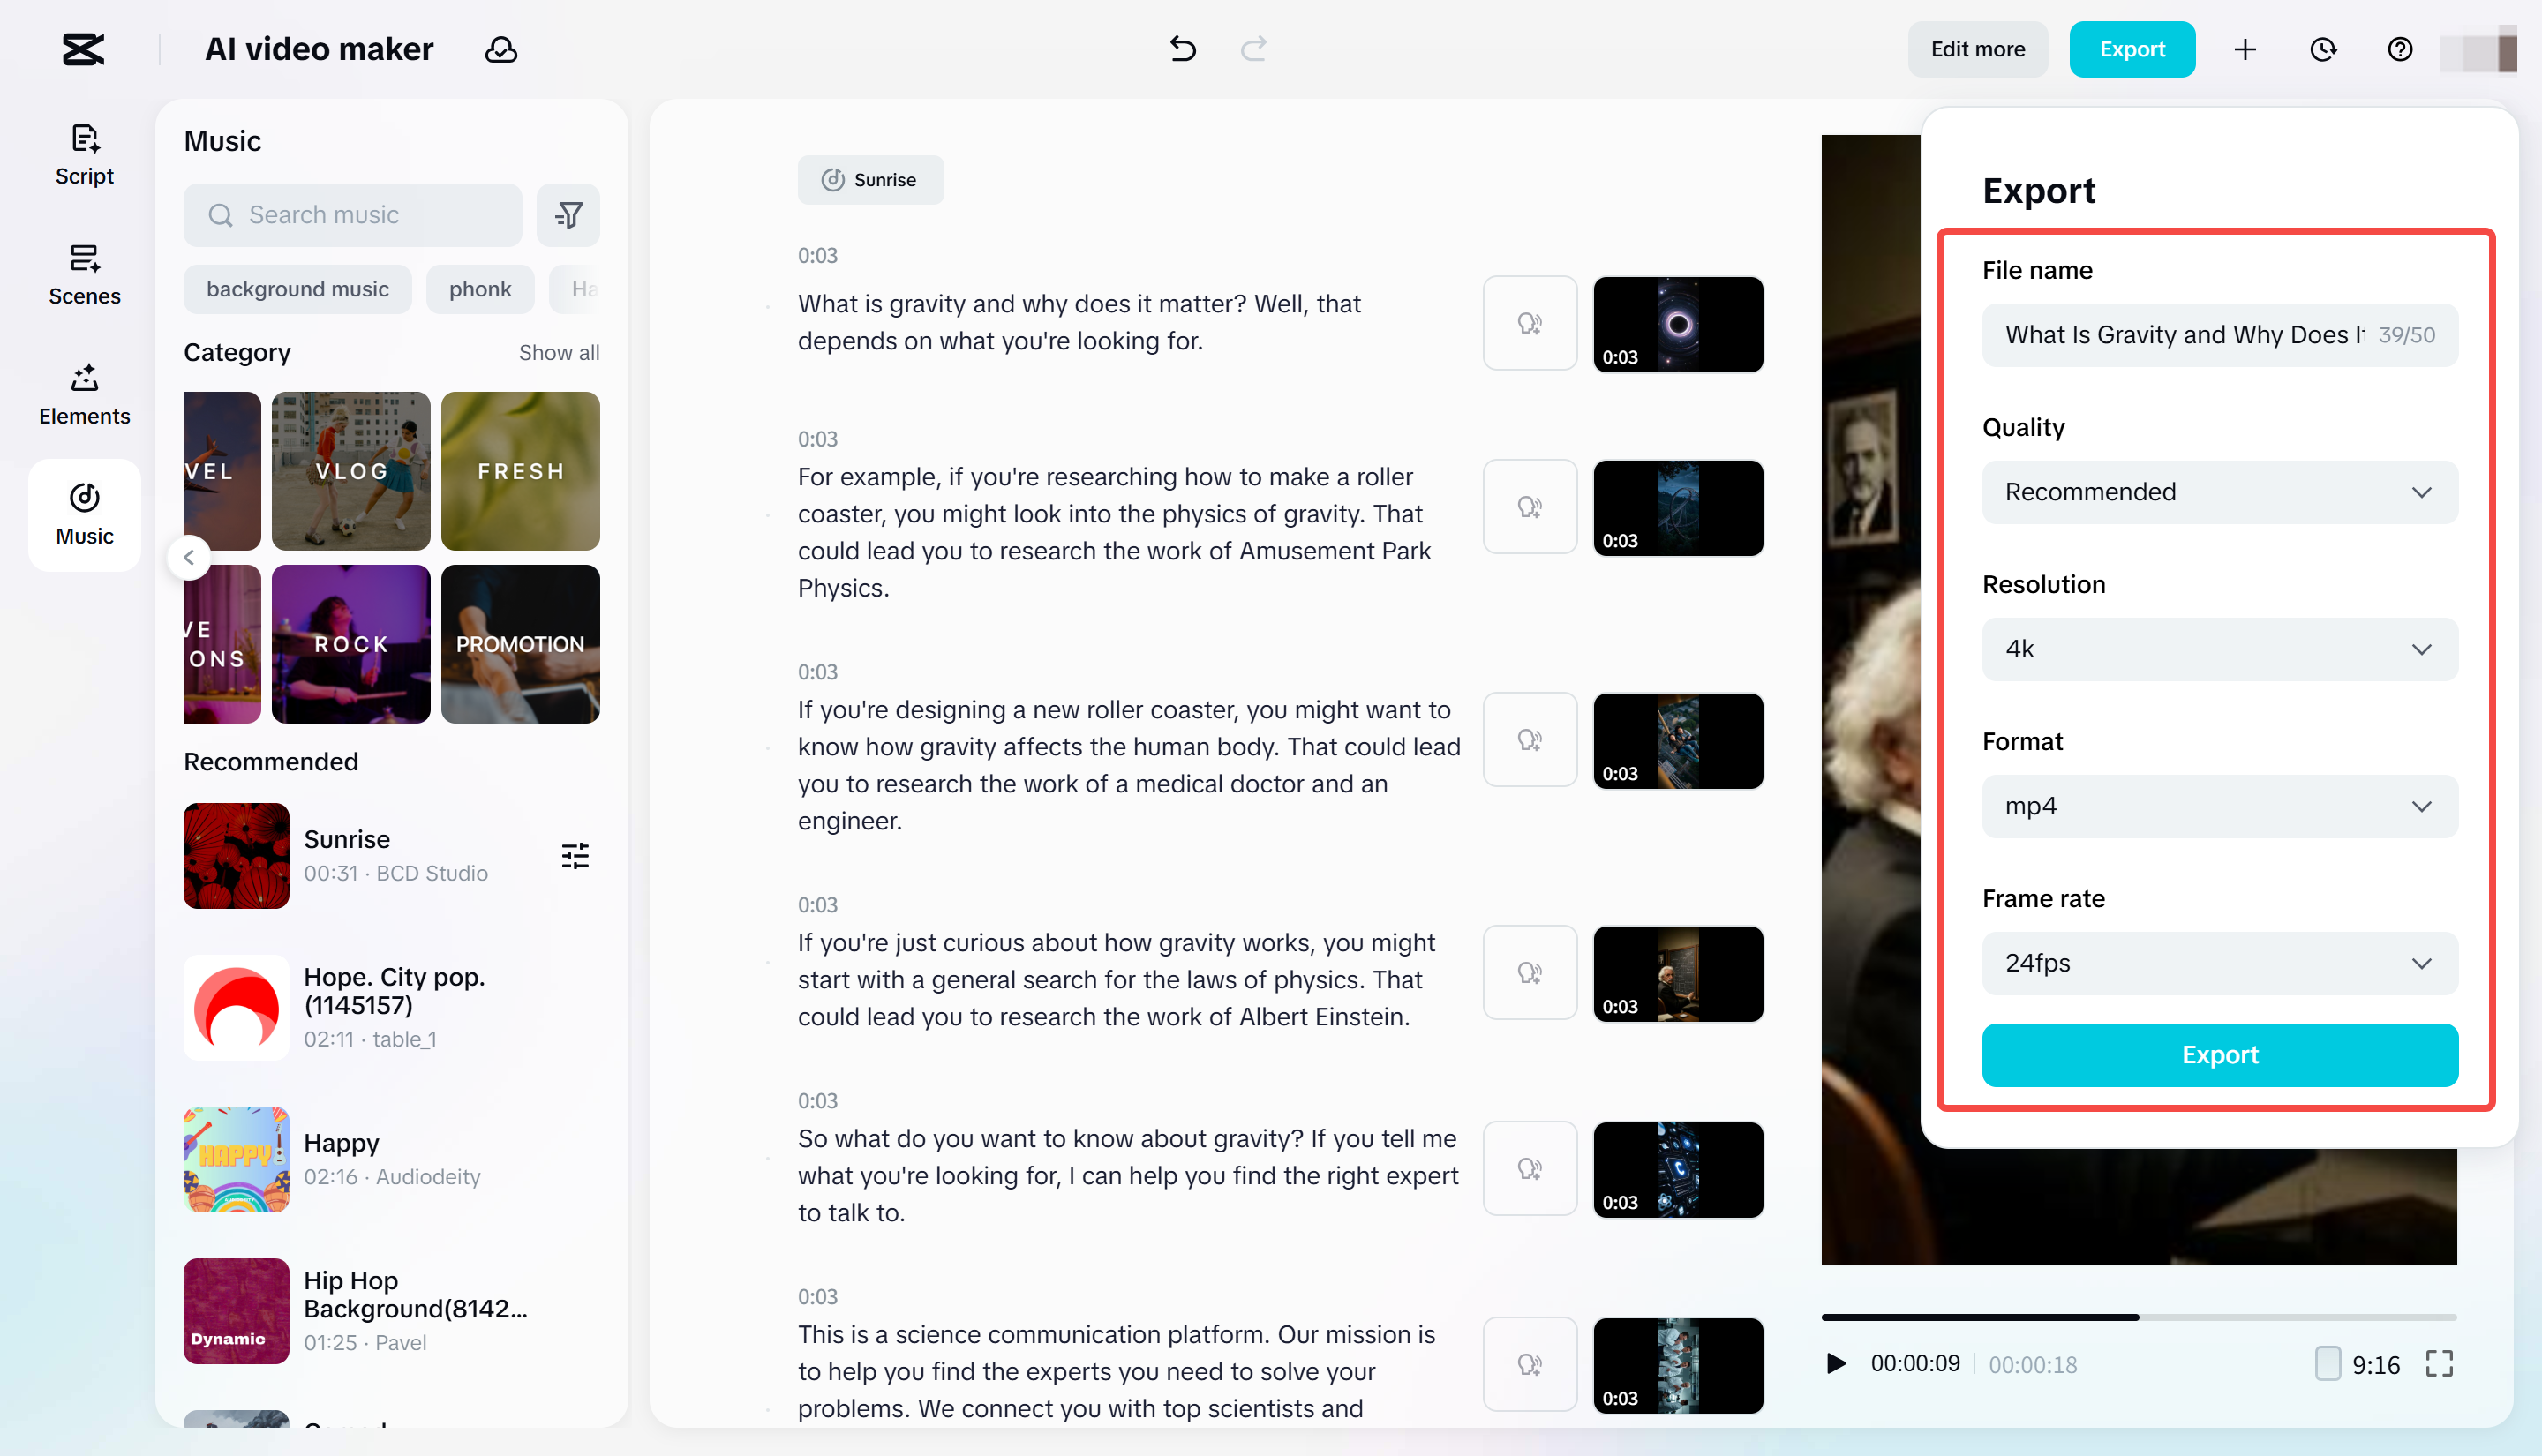The width and height of the screenshot is (2542, 1456).
Task: Show all music categories
Action: coord(559,352)
